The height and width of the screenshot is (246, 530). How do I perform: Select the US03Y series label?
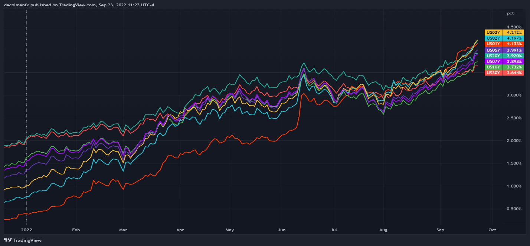tap(494, 33)
